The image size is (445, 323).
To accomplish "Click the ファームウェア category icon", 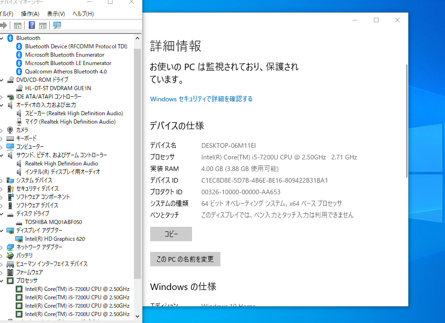I will click(10, 272).
